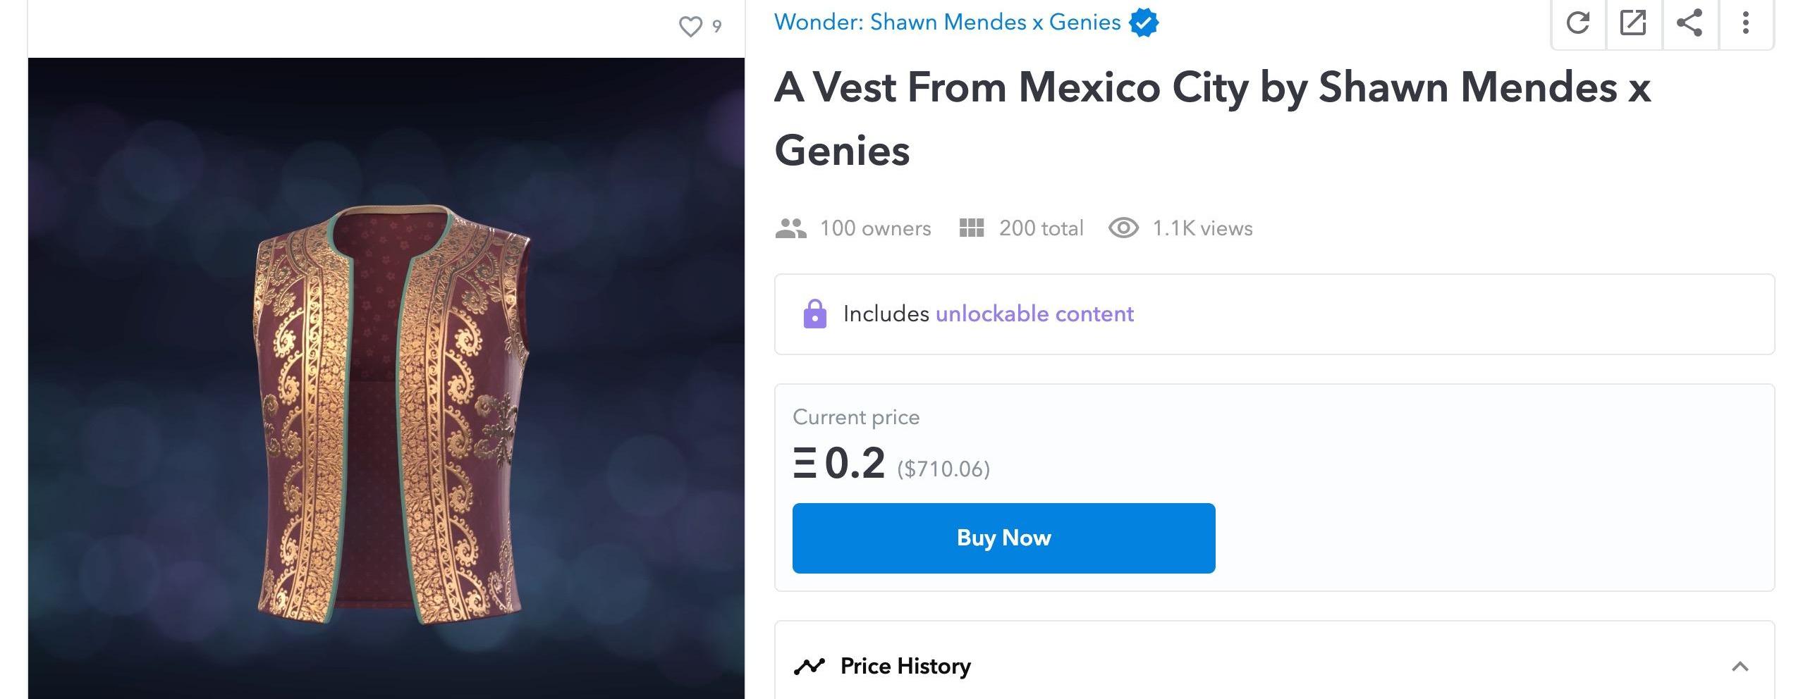Click the unlockable content link
1815x699 pixels.
pos(1034,314)
